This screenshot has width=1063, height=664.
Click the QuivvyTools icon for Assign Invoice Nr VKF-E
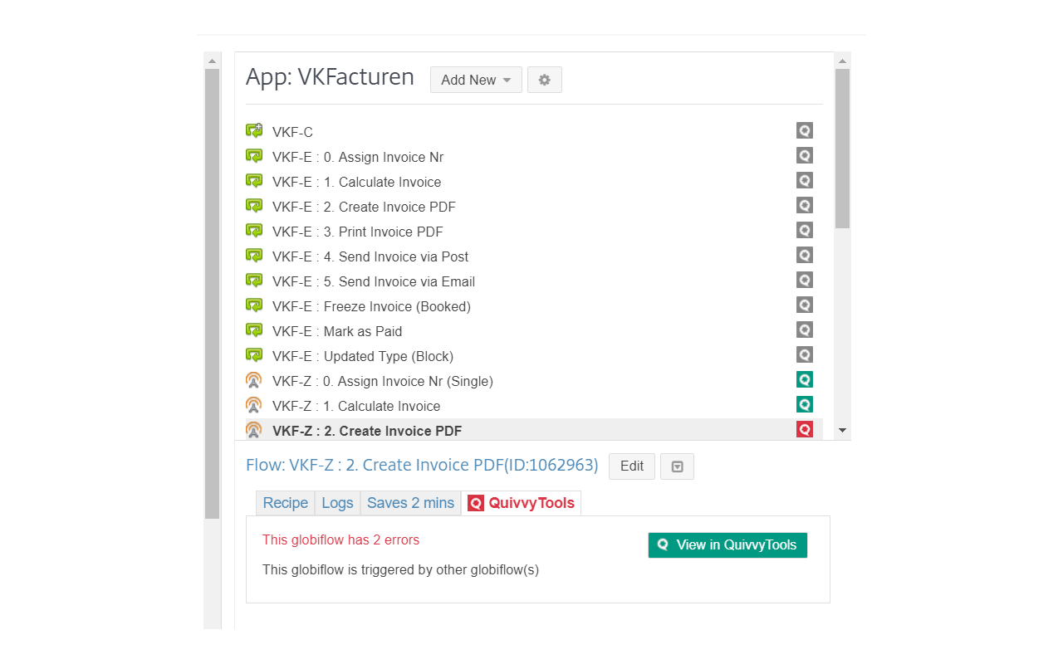pos(805,155)
